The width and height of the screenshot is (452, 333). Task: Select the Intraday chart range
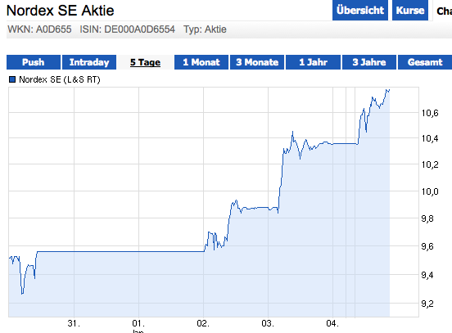[x=89, y=62]
